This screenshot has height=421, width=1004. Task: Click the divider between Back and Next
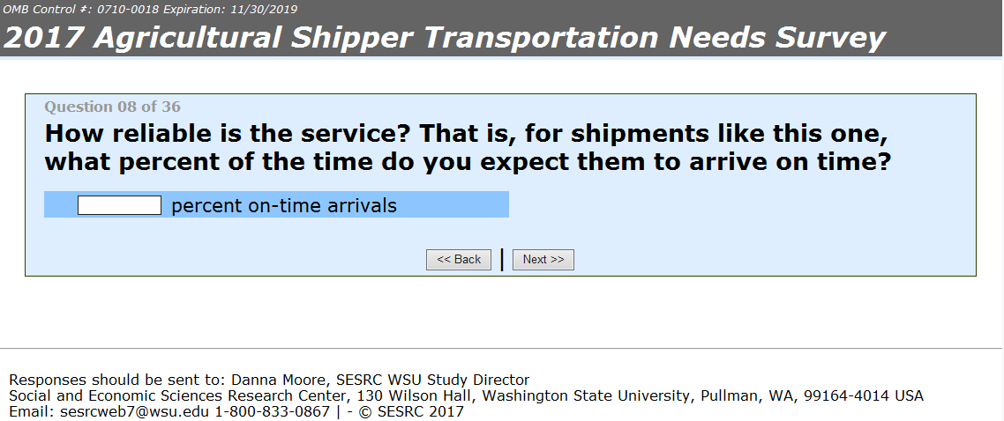click(502, 260)
